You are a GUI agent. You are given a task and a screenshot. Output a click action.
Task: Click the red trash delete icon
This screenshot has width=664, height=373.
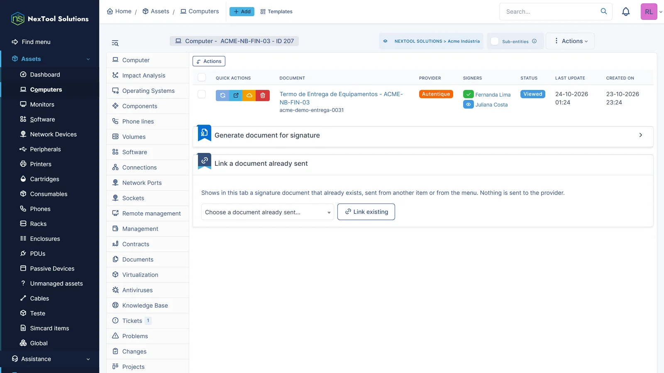[263, 95]
